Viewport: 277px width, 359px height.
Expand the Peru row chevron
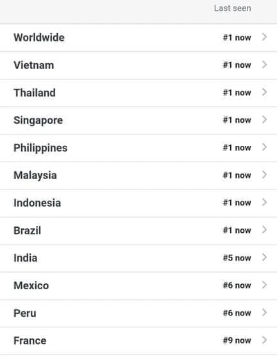click(x=264, y=312)
